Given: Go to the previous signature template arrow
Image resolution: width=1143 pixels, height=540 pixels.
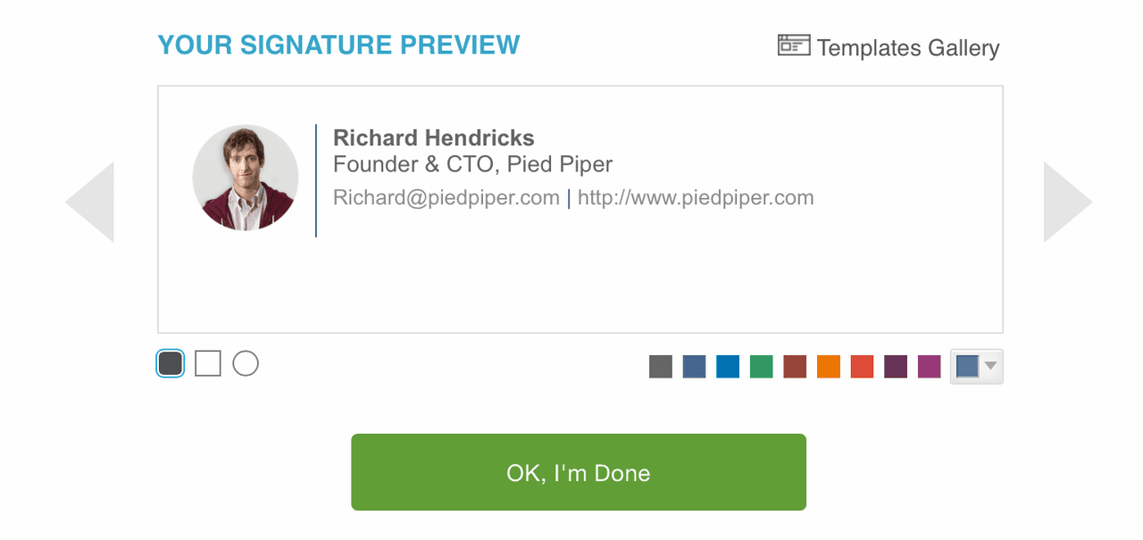Looking at the screenshot, I should tap(90, 202).
